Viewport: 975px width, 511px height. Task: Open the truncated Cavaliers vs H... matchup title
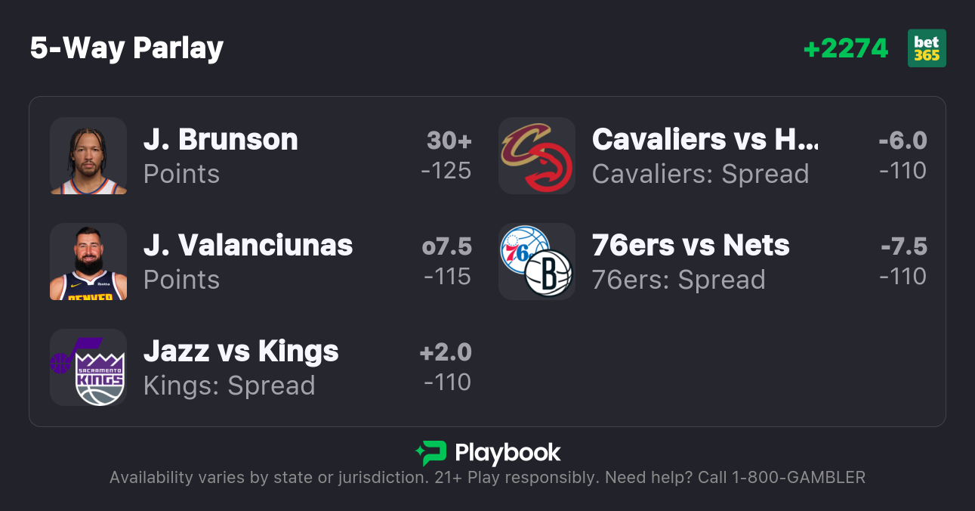(705, 140)
